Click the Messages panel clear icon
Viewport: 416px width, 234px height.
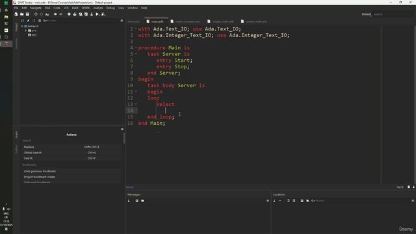[129, 201]
